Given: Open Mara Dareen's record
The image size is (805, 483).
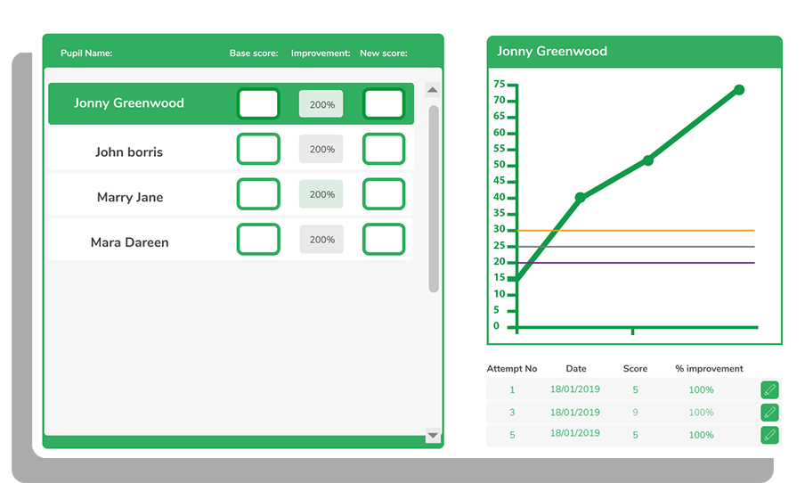Looking at the screenshot, I should [129, 242].
